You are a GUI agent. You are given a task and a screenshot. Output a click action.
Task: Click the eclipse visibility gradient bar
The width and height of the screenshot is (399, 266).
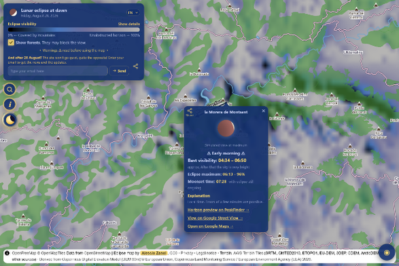74,29
